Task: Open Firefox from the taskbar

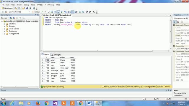Action: (38, 103)
